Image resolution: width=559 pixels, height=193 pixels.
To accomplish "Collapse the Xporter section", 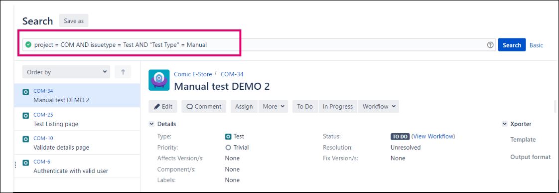I will (505, 124).
